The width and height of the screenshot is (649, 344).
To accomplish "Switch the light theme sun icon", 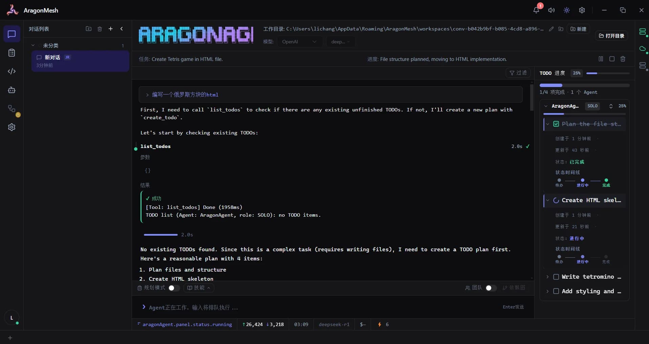I will (567, 10).
